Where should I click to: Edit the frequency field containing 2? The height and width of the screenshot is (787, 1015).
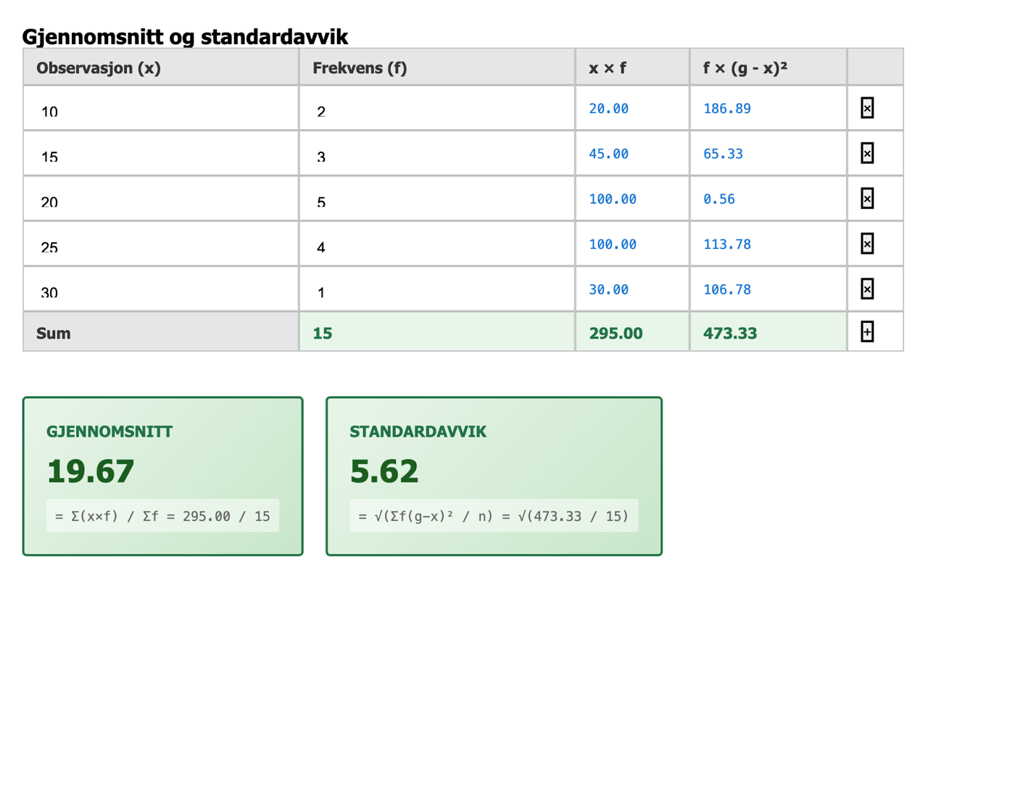437,108
